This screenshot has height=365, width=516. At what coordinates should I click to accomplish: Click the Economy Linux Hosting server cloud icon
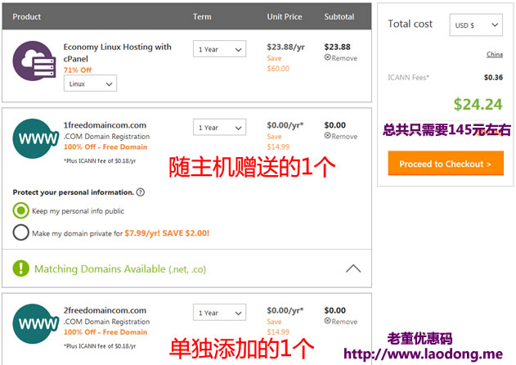[34, 61]
